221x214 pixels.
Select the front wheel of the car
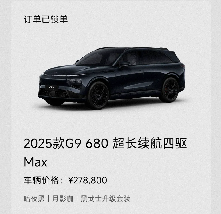[98, 95]
